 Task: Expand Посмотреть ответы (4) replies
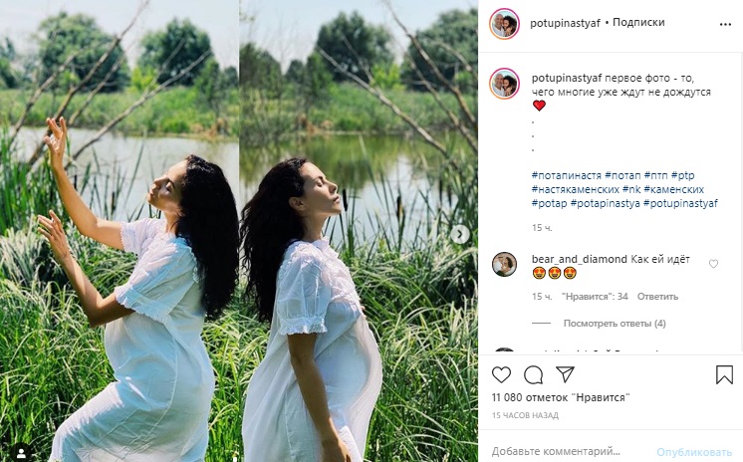pyautogui.click(x=615, y=324)
